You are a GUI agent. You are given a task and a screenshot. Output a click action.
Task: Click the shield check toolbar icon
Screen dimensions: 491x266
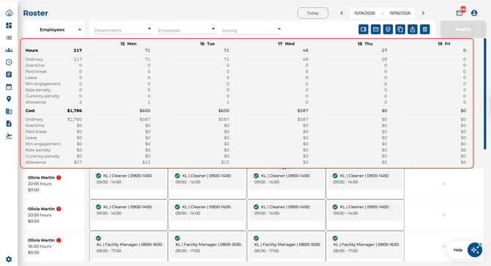pos(388,29)
